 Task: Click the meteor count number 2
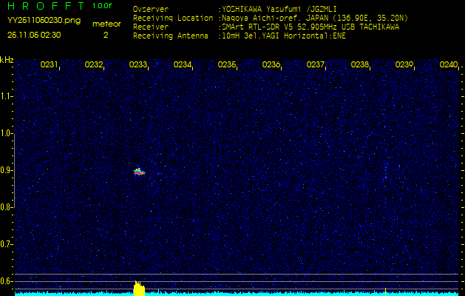[106, 34]
